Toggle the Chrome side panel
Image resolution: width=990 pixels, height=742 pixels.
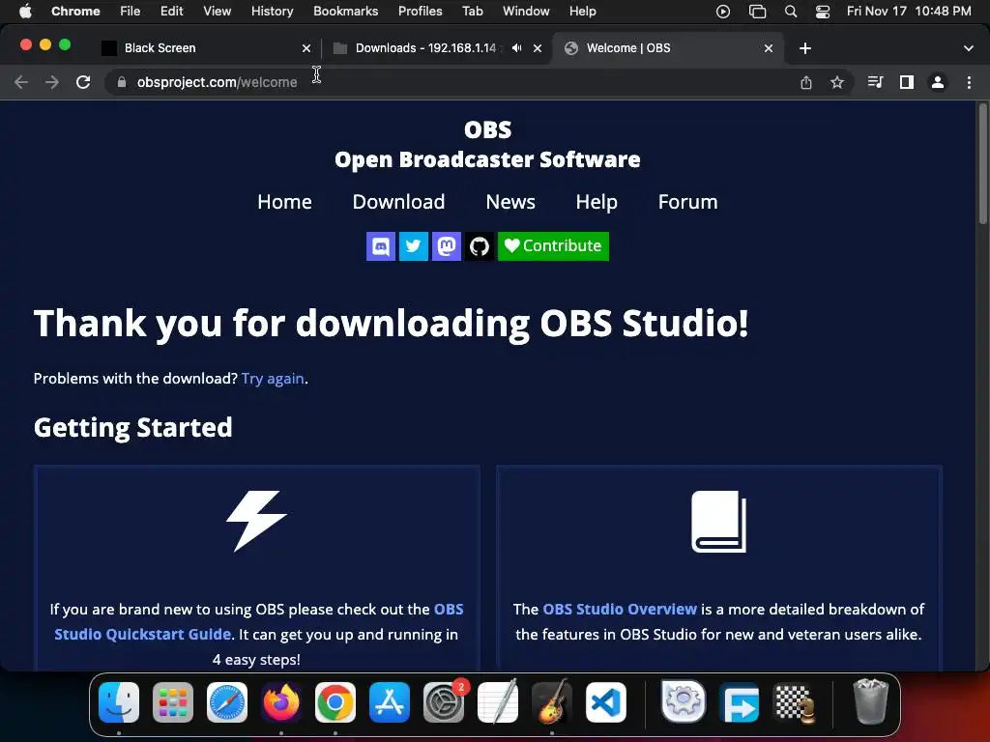[x=907, y=83]
